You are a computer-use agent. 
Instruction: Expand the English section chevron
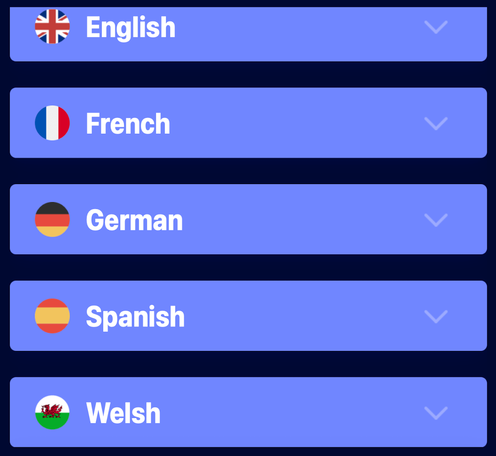click(436, 27)
